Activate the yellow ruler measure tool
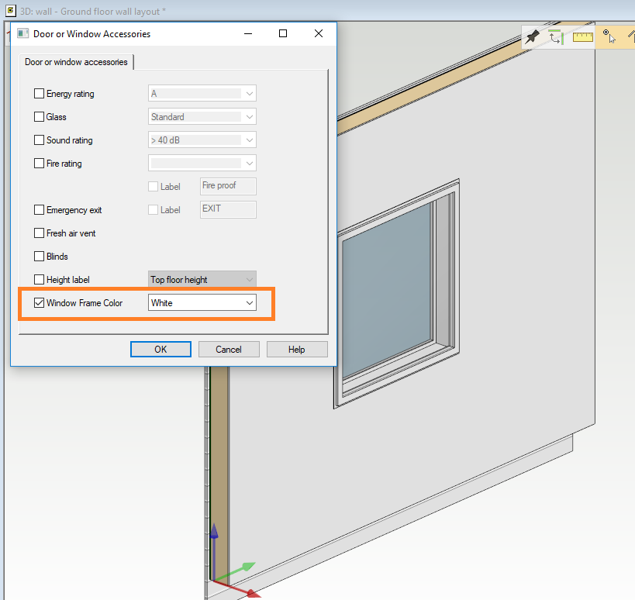The image size is (635, 600). click(583, 37)
